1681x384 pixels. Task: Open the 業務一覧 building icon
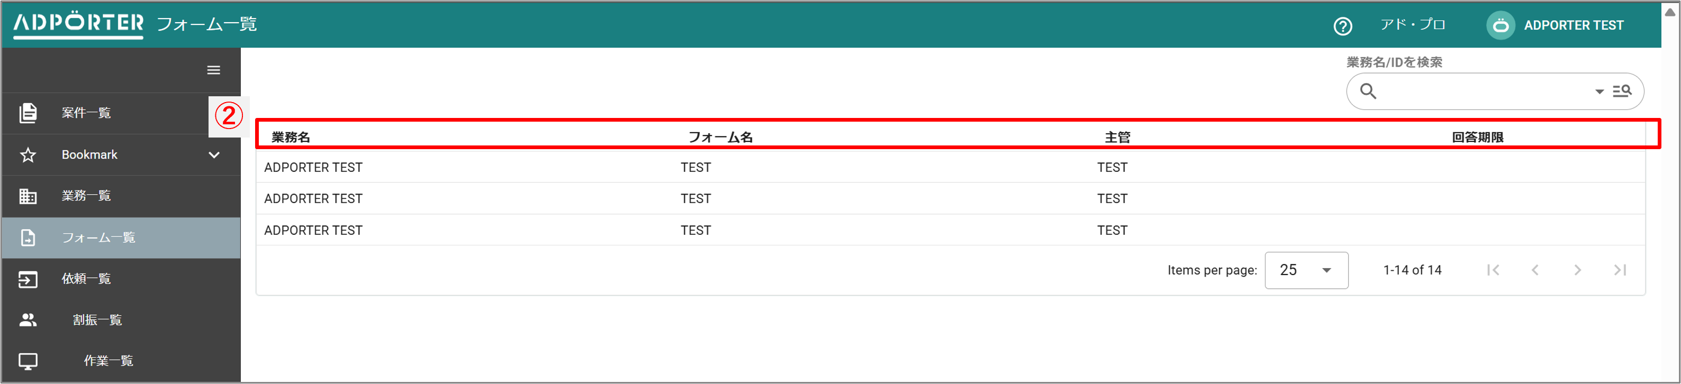[28, 196]
